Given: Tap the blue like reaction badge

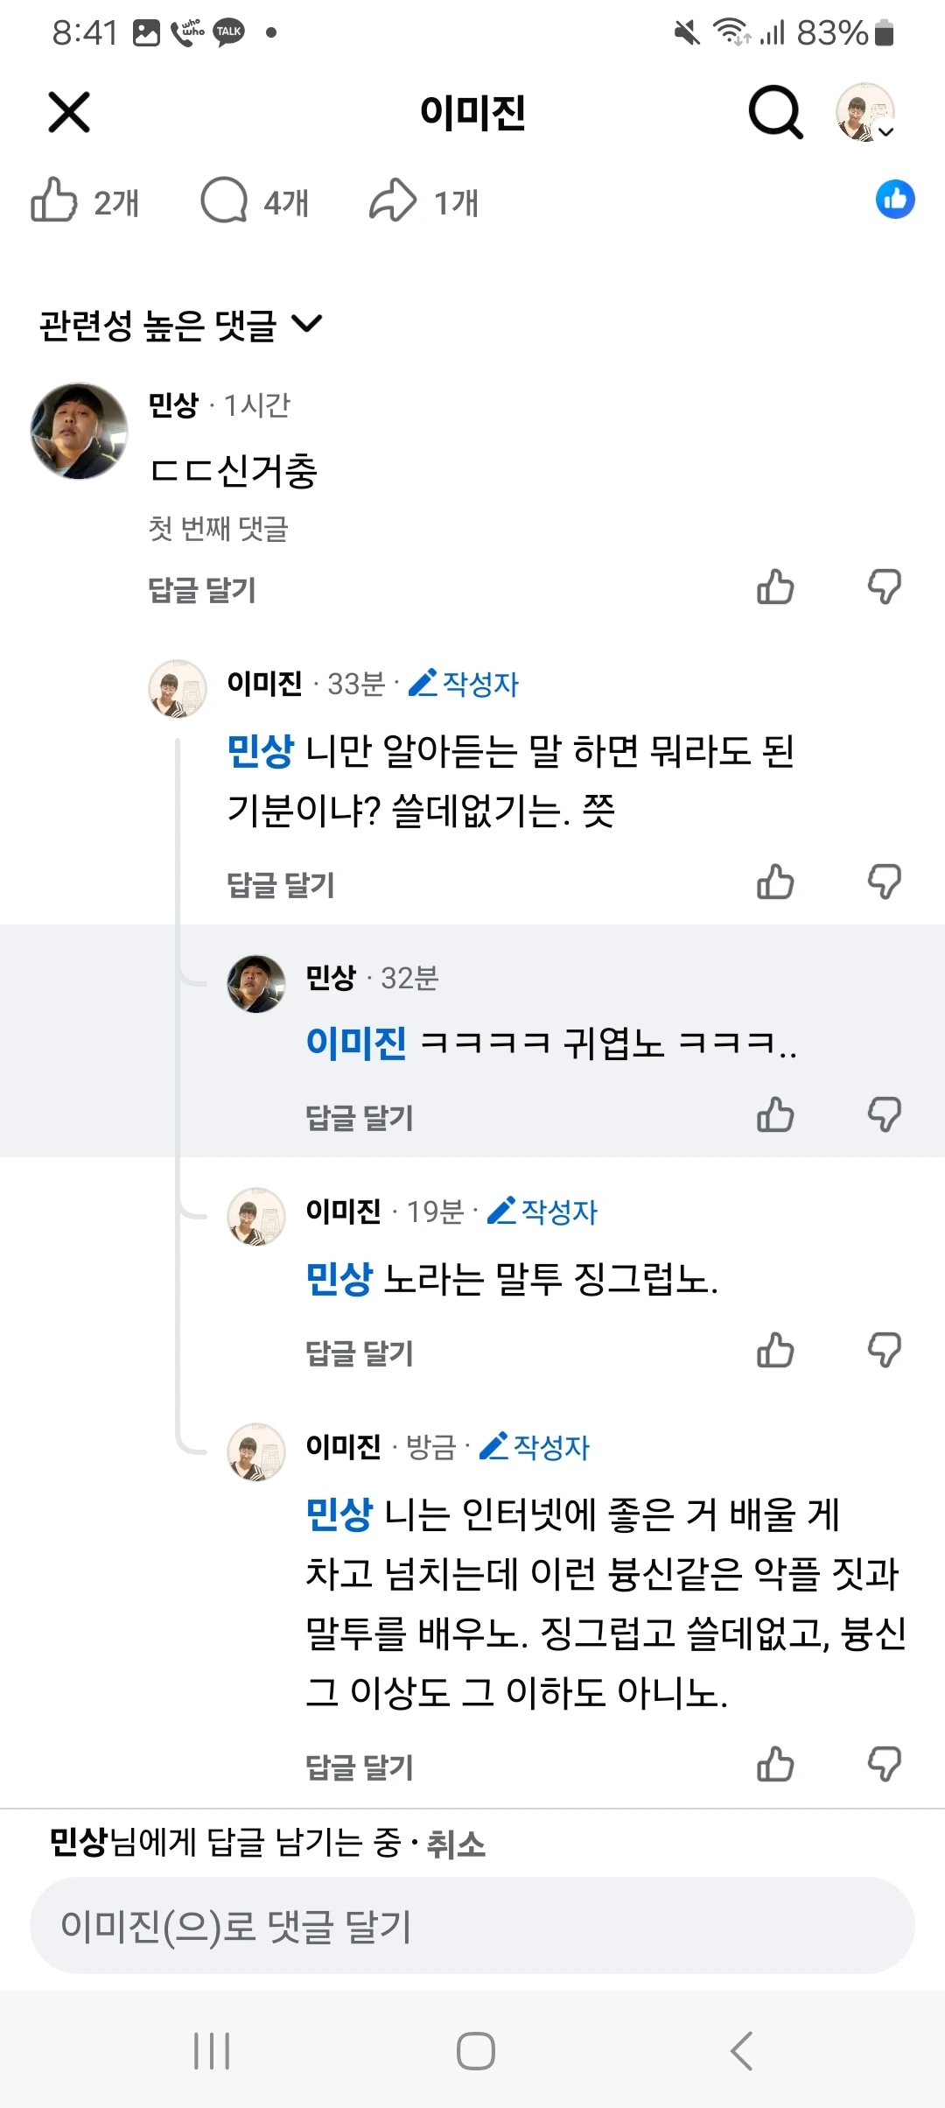Looking at the screenshot, I should (894, 200).
